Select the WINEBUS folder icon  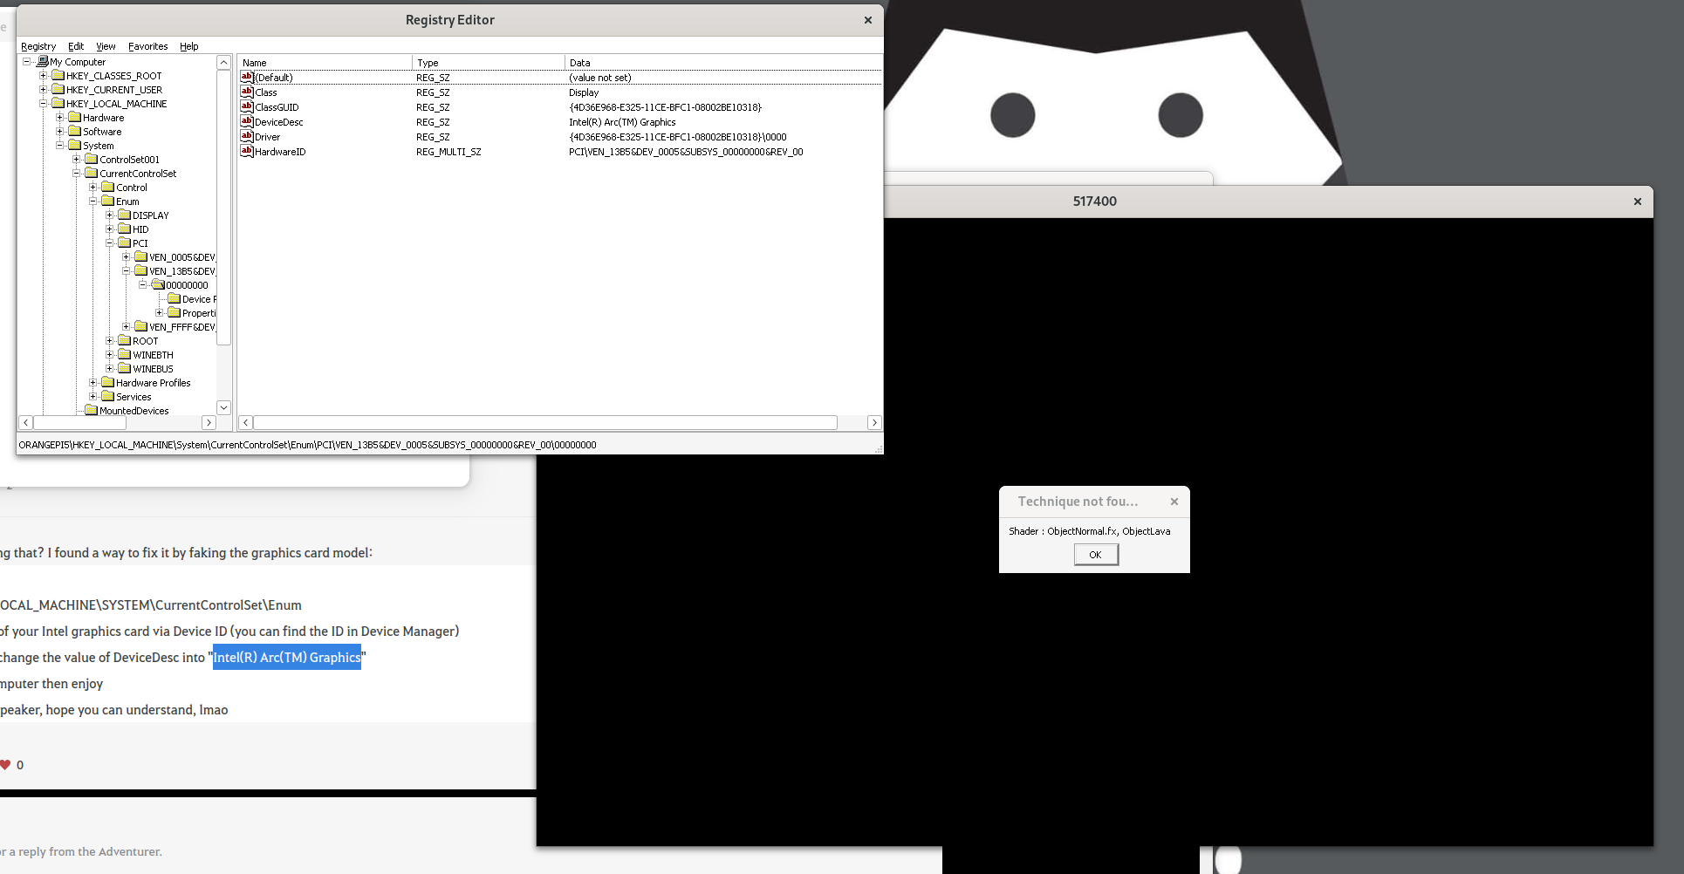[x=125, y=369]
